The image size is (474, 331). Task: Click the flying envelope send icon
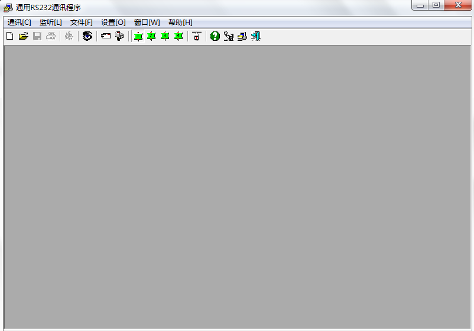point(106,36)
